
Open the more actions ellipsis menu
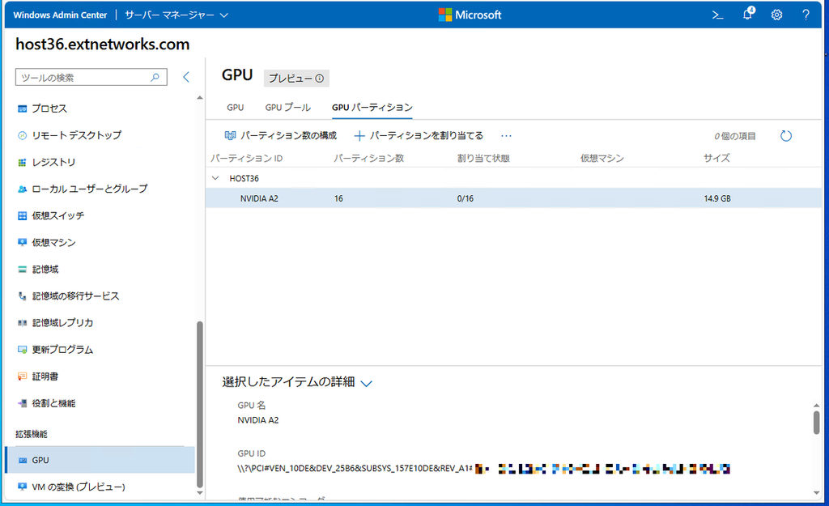506,136
